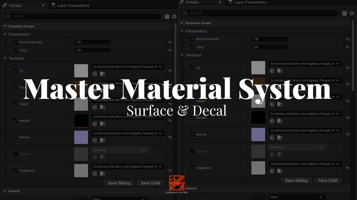Open Opacity default_g dropdown in right panel

click(x=297, y=147)
